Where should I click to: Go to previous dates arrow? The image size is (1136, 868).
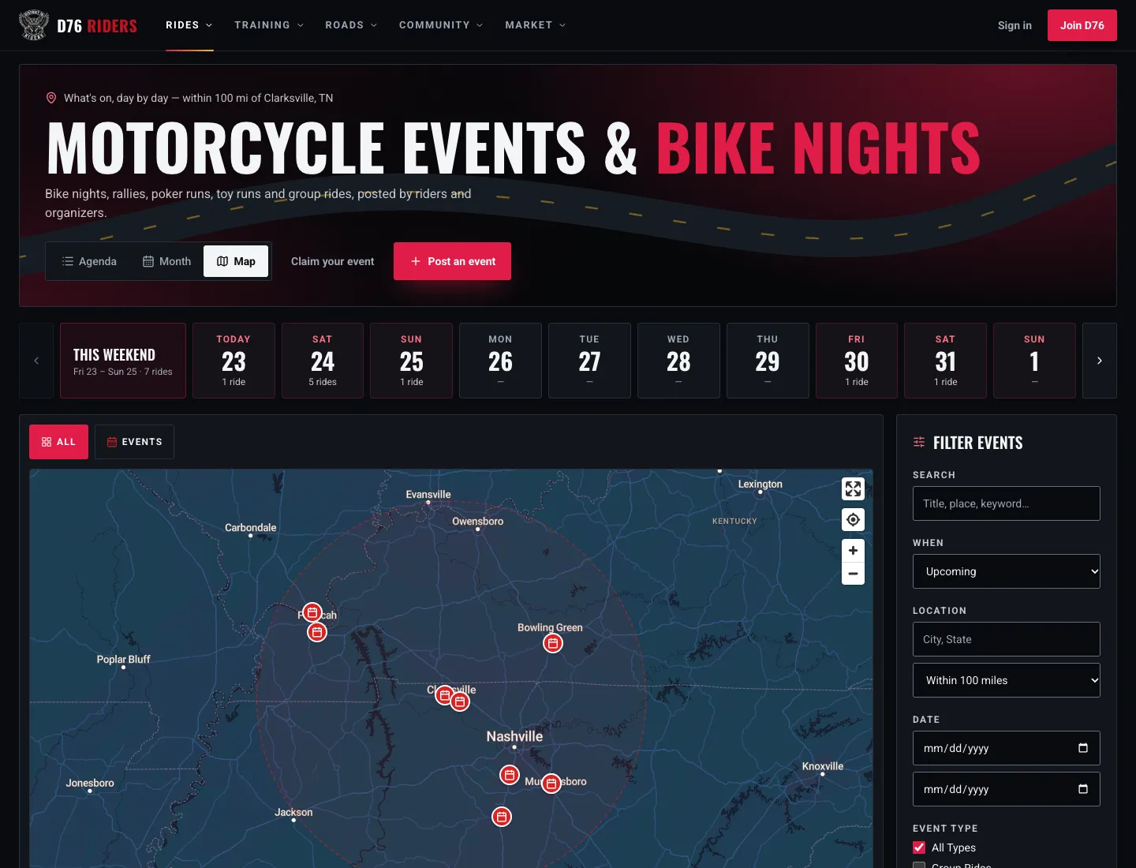[x=36, y=361]
